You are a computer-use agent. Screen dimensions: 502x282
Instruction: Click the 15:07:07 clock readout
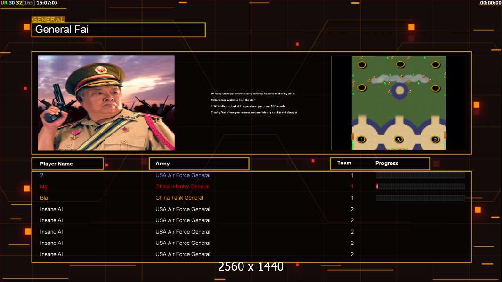[x=47, y=3]
